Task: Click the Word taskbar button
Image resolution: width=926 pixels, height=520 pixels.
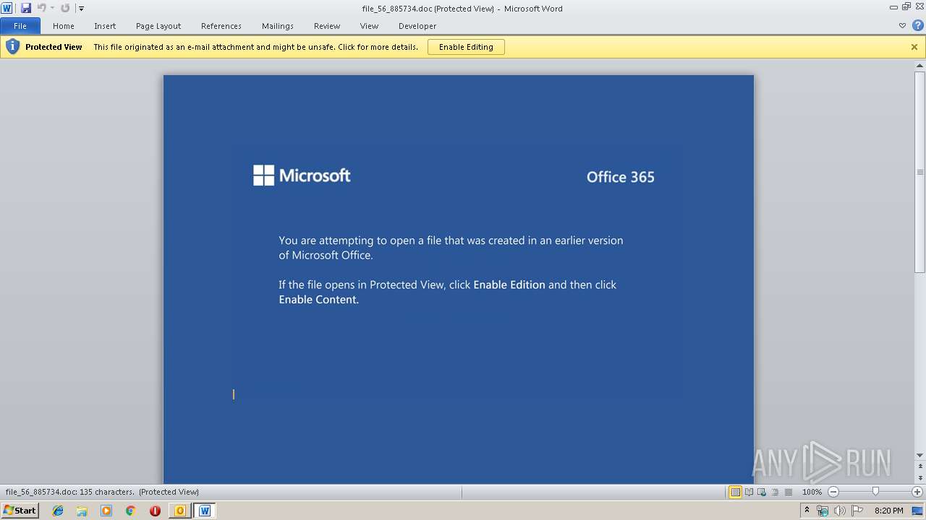Action: 205,511
